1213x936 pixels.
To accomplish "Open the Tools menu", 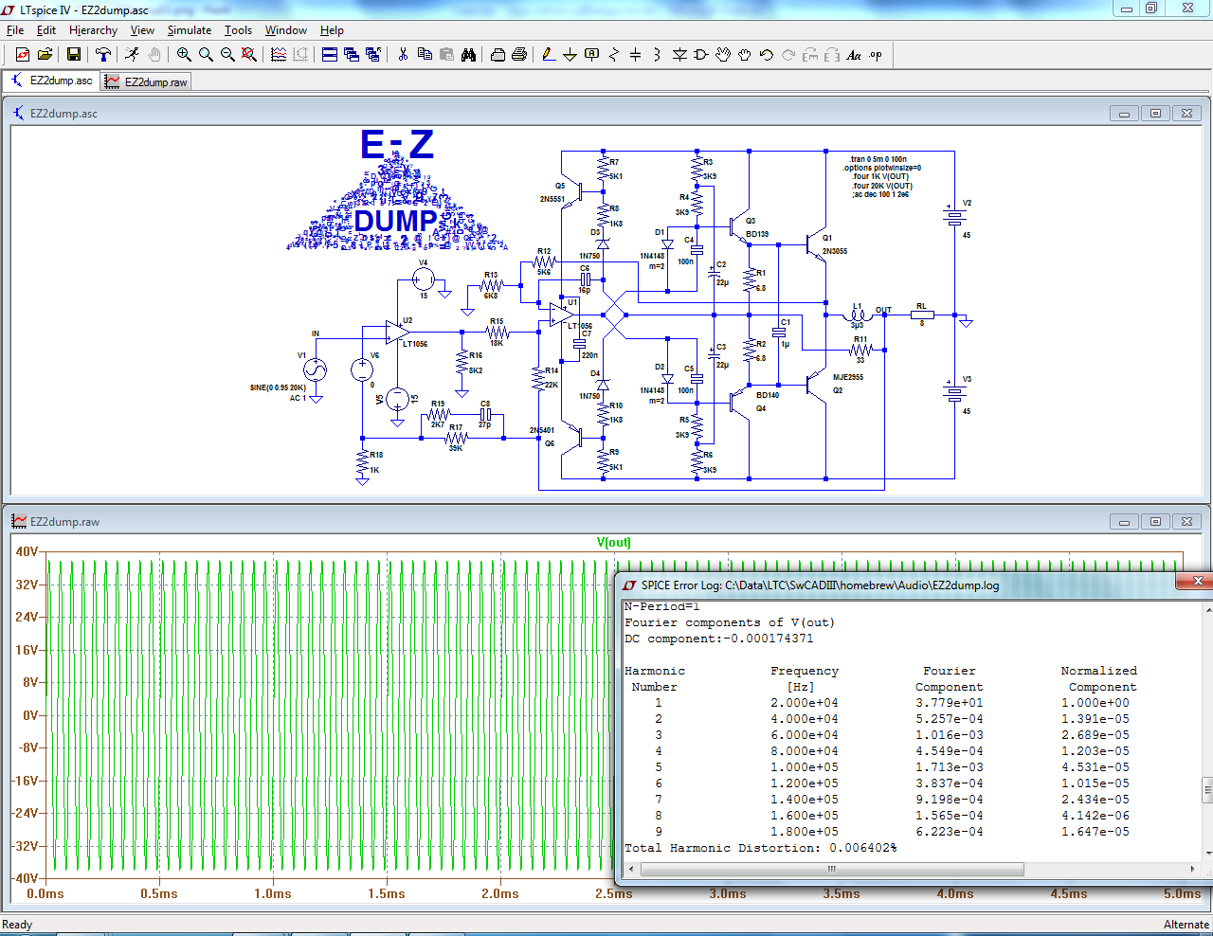I will point(238,30).
